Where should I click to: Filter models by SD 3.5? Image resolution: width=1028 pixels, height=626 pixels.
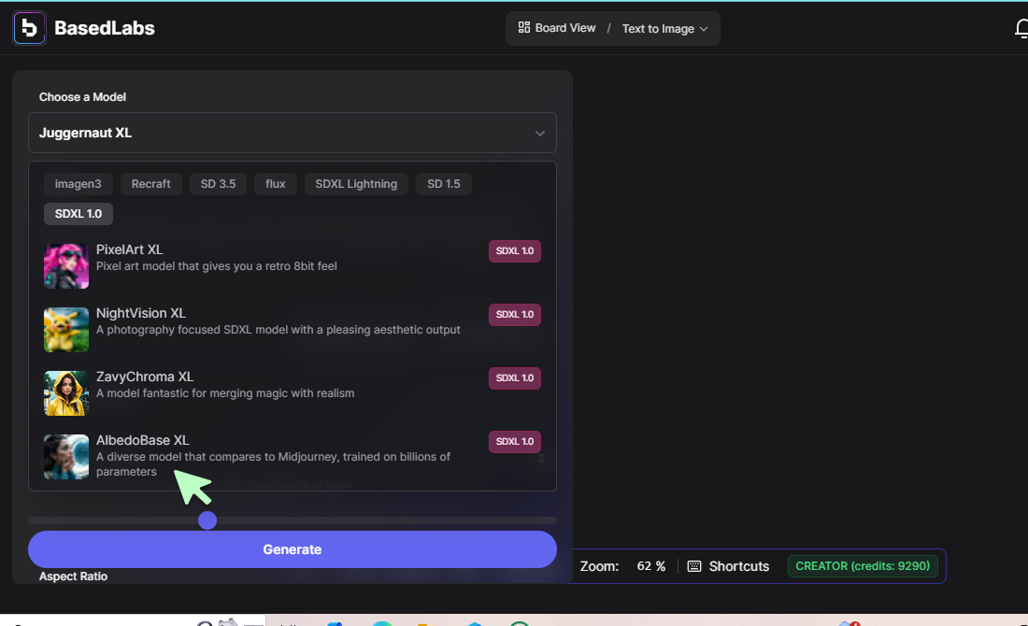(218, 184)
